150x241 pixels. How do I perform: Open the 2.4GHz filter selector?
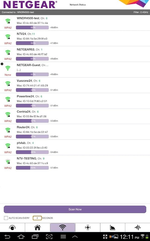click(x=141, y=12)
